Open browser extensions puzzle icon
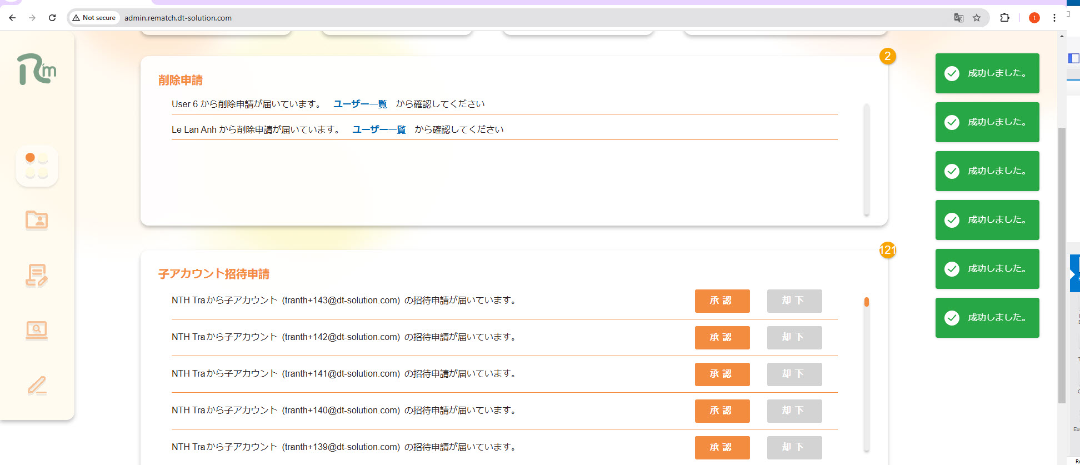The height and width of the screenshot is (465, 1080). pos(1004,18)
